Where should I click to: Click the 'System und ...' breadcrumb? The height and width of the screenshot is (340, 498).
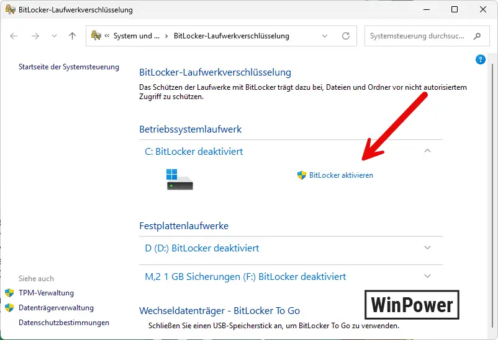(x=136, y=36)
